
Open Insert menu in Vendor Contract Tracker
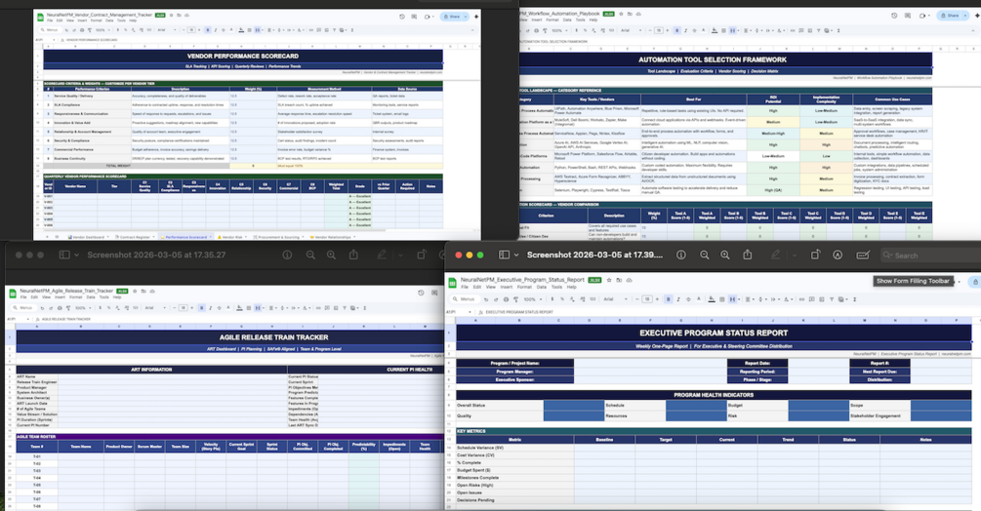82,20
